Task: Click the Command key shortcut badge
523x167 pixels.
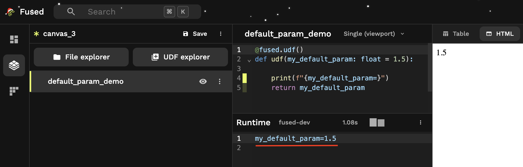Action: point(169,12)
